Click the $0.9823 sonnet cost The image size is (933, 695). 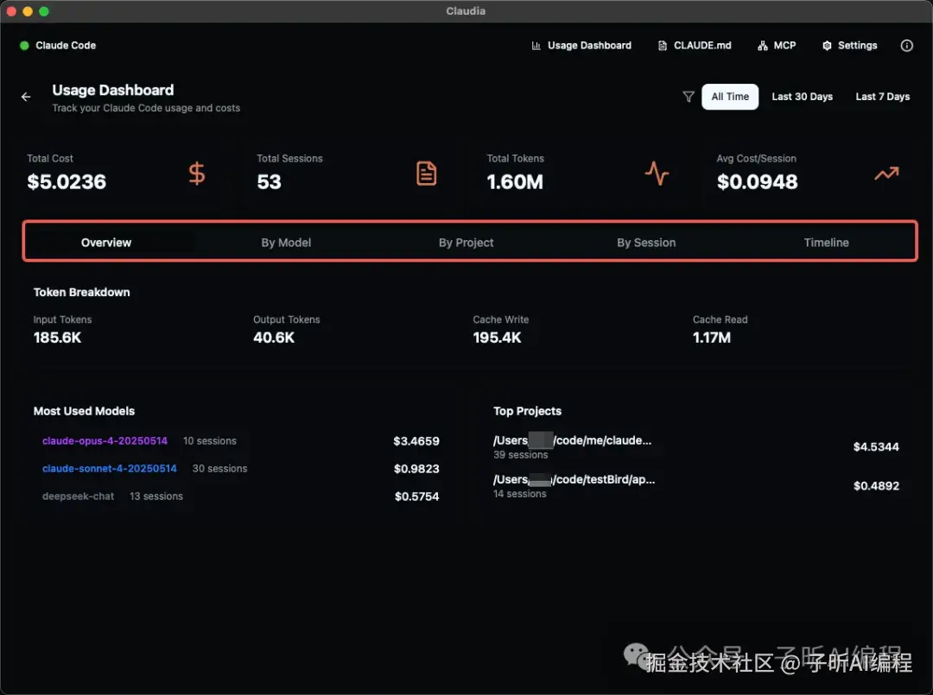click(416, 469)
